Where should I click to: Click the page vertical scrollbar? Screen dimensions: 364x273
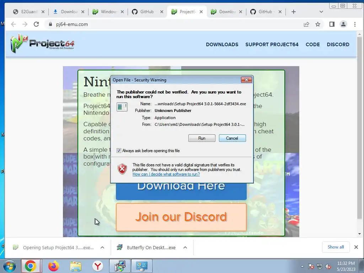pos(359,128)
